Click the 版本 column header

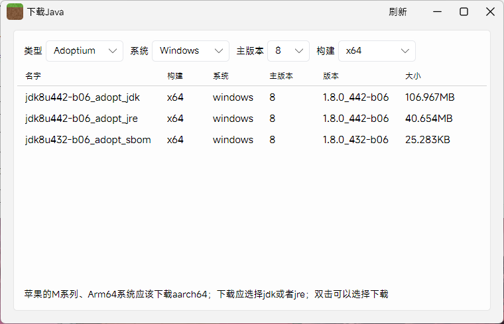(331, 76)
